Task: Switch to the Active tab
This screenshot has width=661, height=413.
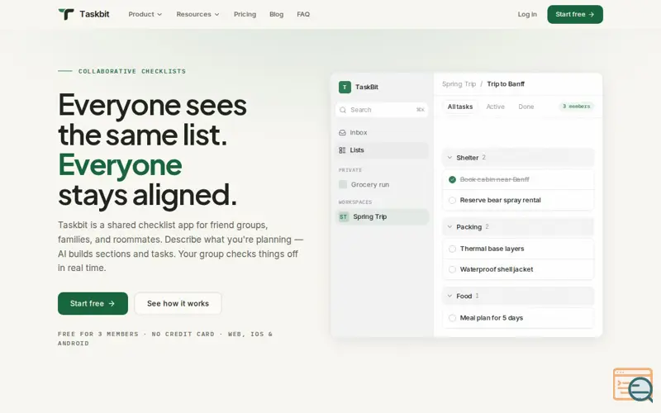Action: click(x=495, y=107)
